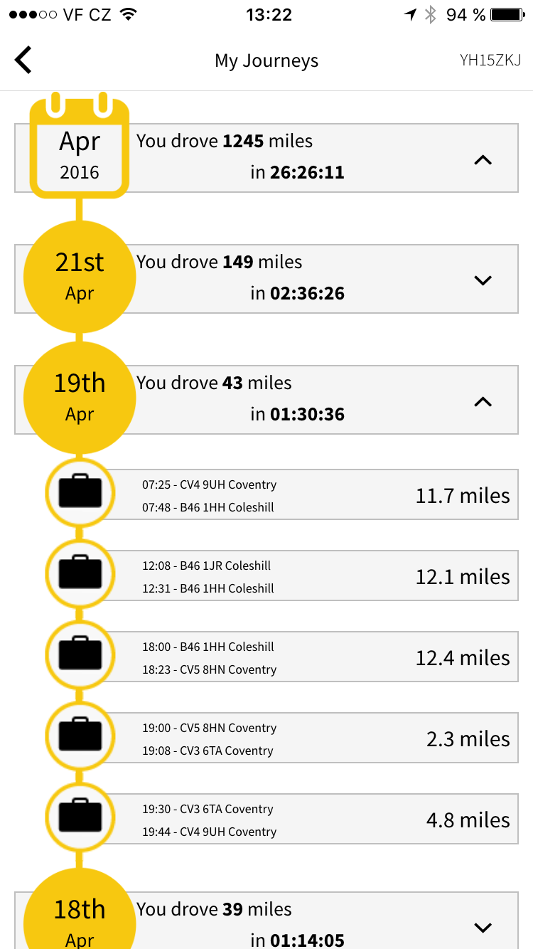Open the 11.7 miles journey entry

[x=320, y=496]
